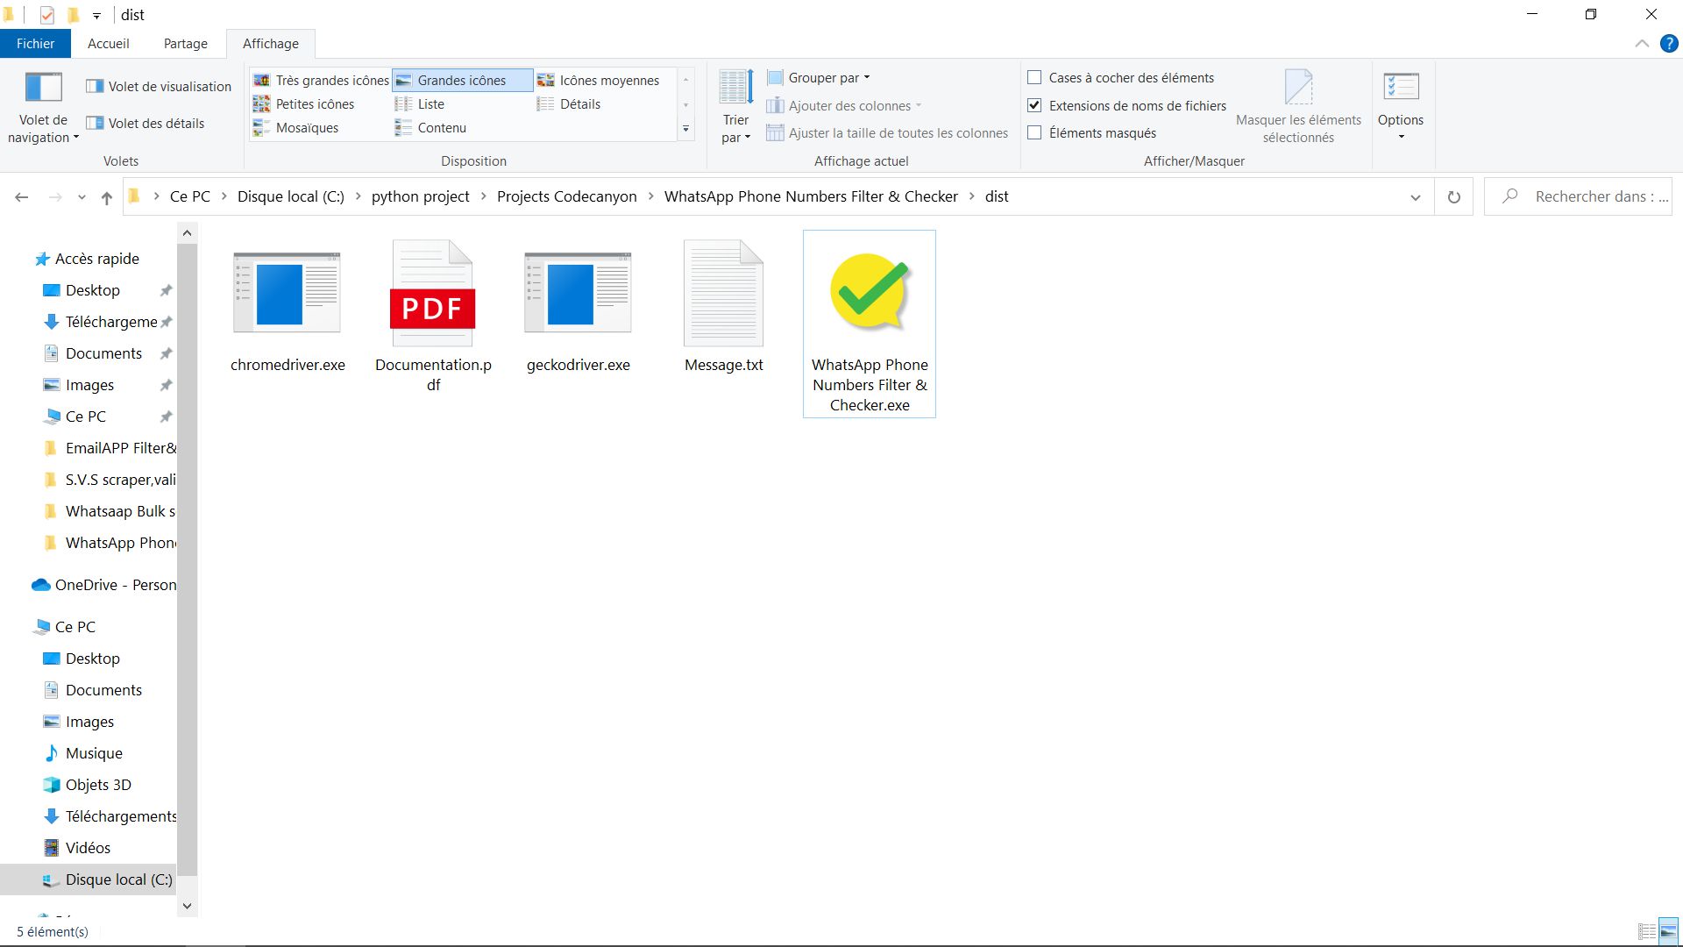Viewport: 1683px width, 947px height.
Task: Open Objets 3D in sidebar
Action: click(87, 785)
